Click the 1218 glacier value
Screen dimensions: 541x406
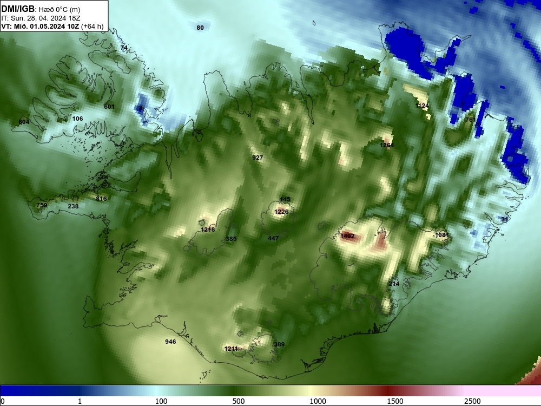tap(208, 230)
